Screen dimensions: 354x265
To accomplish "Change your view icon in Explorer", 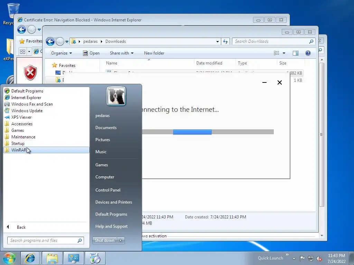I will (x=277, y=53).
